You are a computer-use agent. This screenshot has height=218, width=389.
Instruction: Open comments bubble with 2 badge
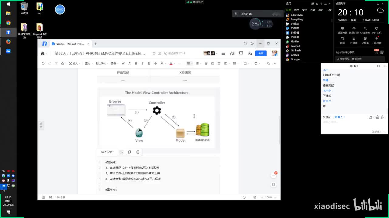[x=274, y=175]
